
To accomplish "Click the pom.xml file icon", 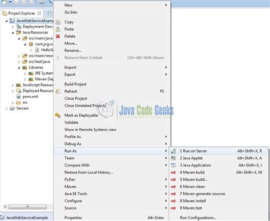I will coord(18,97).
